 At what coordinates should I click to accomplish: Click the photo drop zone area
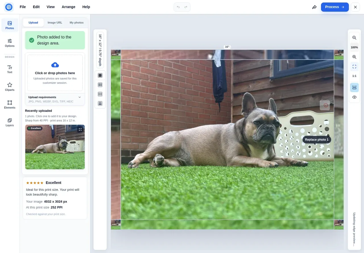(55, 73)
